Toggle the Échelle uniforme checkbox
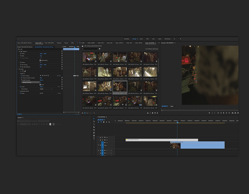 click(x=40, y=60)
